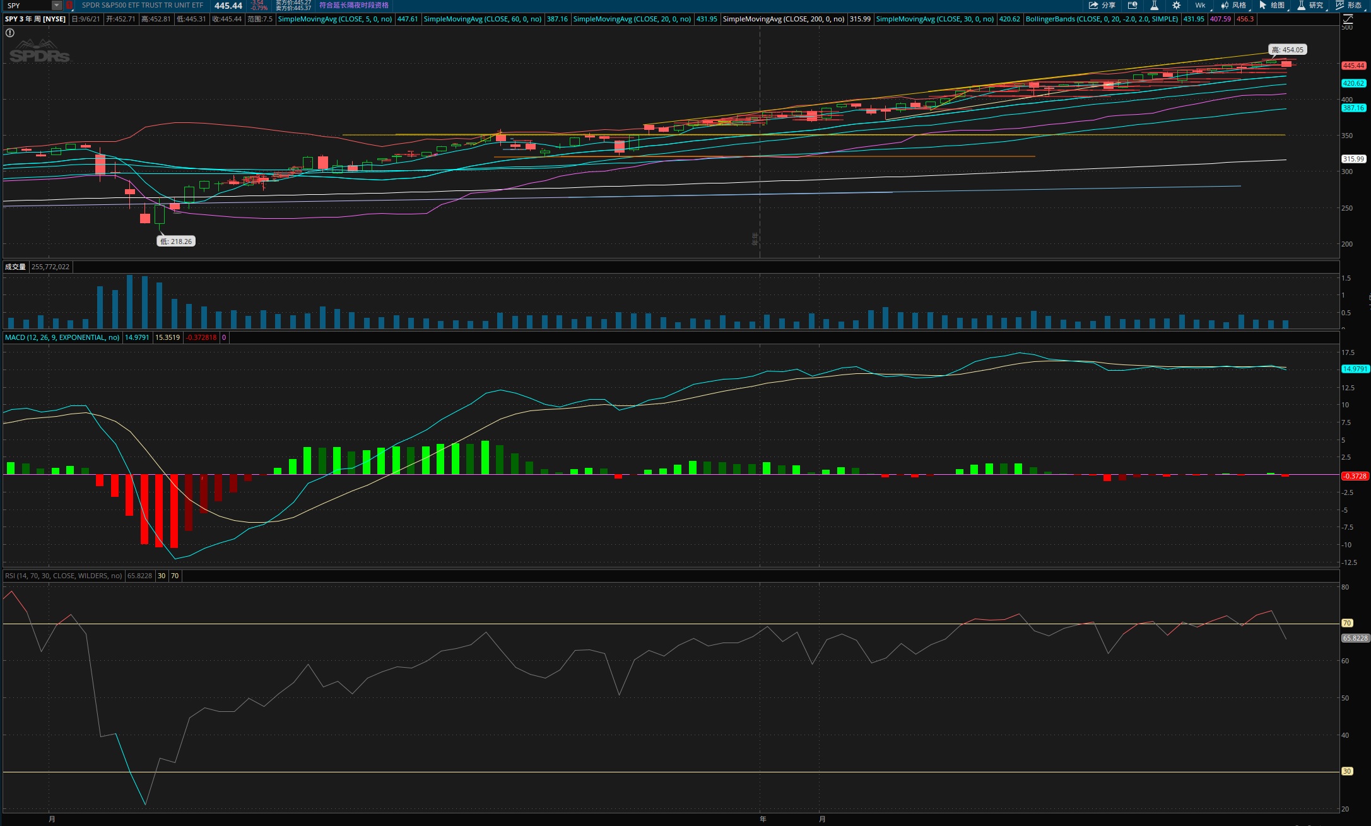The height and width of the screenshot is (826, 1371).
Task: Open the Wk timeframe selector
Action: tap(1200, 5)
